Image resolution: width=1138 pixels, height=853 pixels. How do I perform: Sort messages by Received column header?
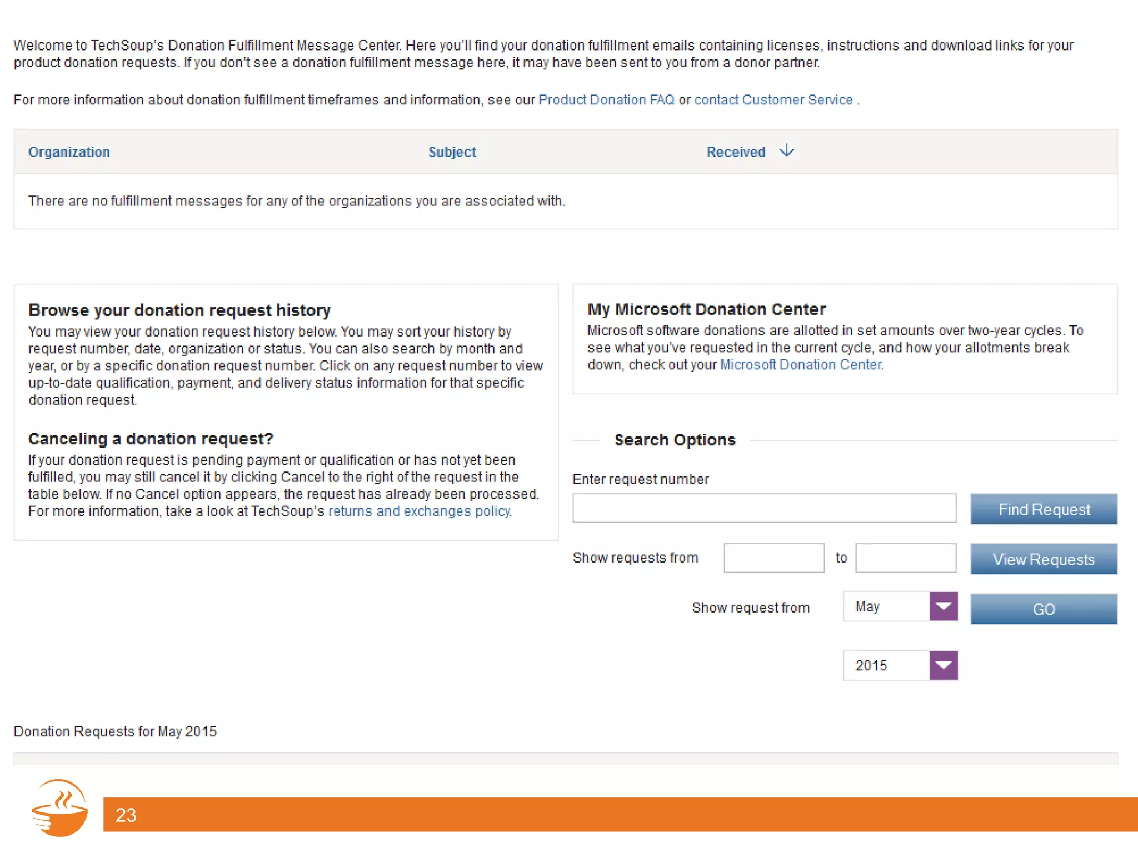click(x=736, y=152)
